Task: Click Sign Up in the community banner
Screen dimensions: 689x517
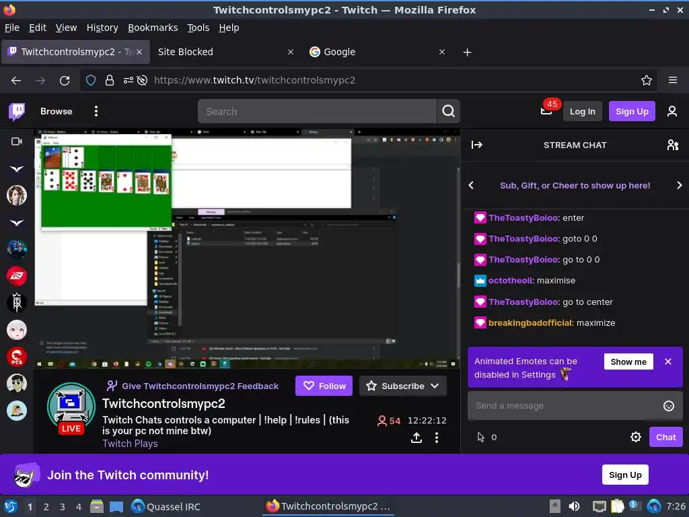Action: tap(625, 475)
